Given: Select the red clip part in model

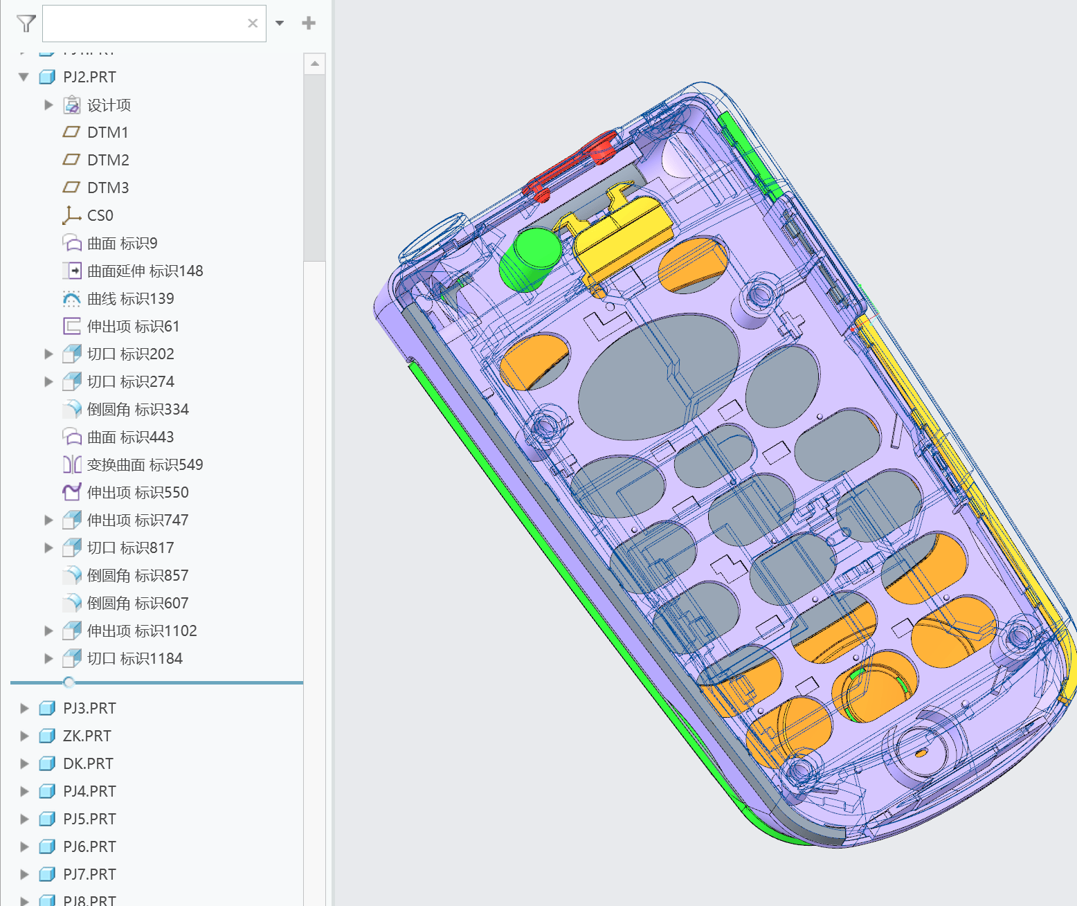Looking at the screenshot, I should tap(571, 166).
